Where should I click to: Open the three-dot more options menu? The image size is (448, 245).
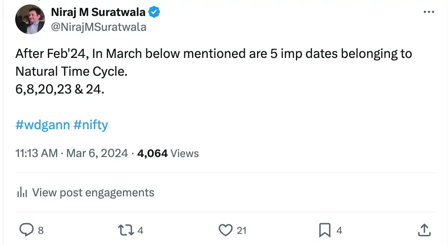(x=429, y=12)
